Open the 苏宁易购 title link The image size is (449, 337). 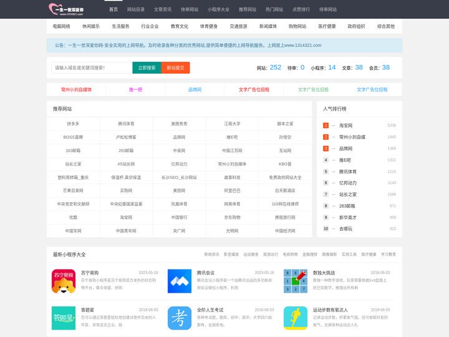(90, 273)
